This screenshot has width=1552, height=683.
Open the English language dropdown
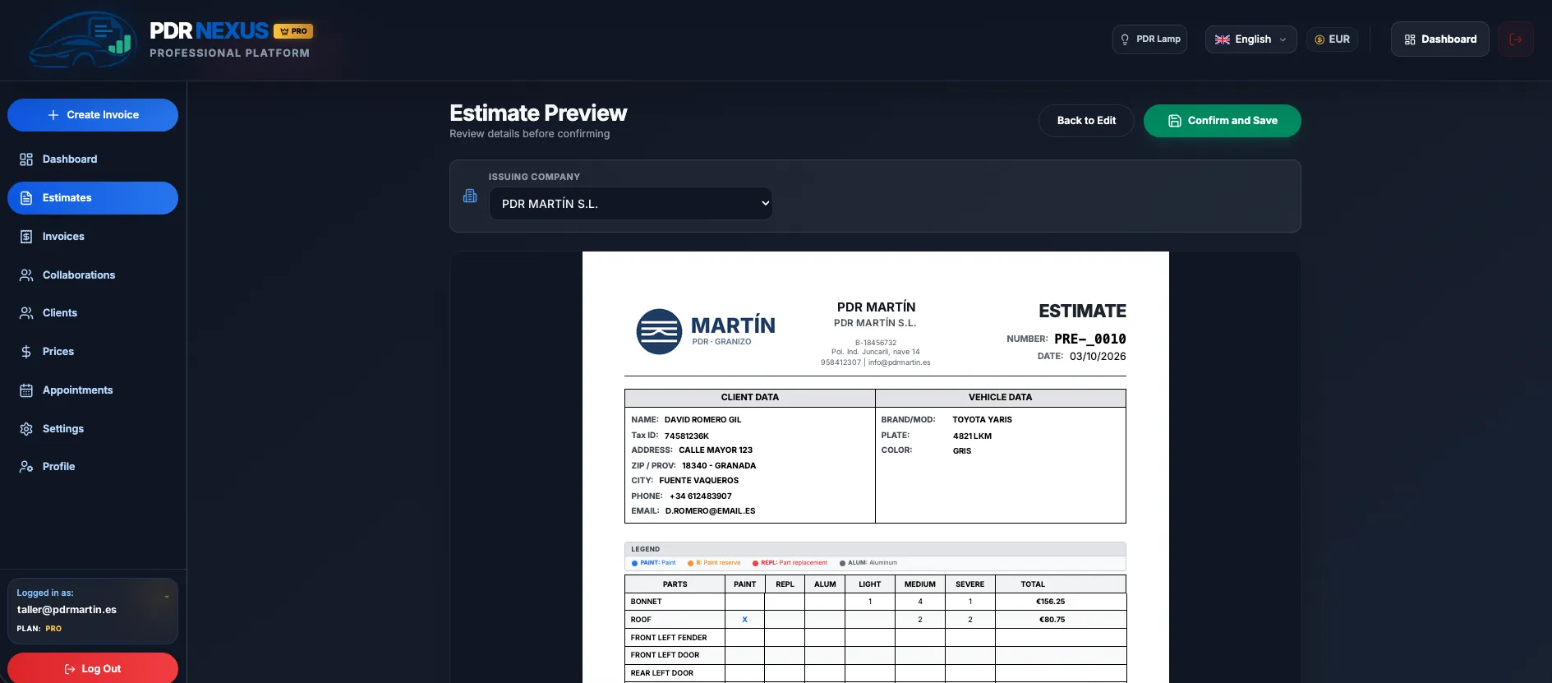pyautogui.click(x=1250, y=39)
